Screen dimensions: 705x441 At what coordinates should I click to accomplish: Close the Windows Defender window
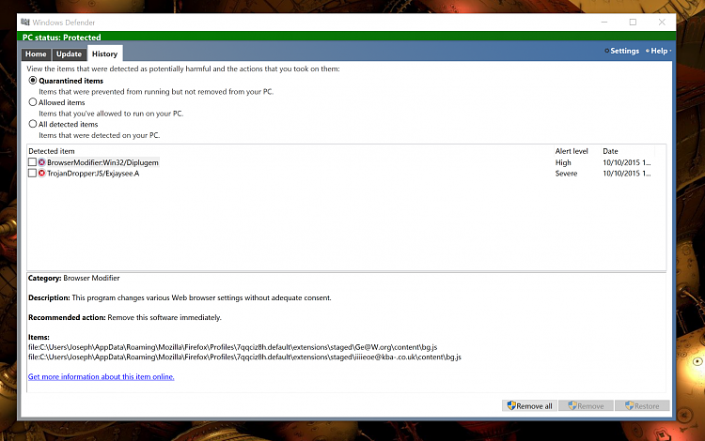[x=662, y=22]
